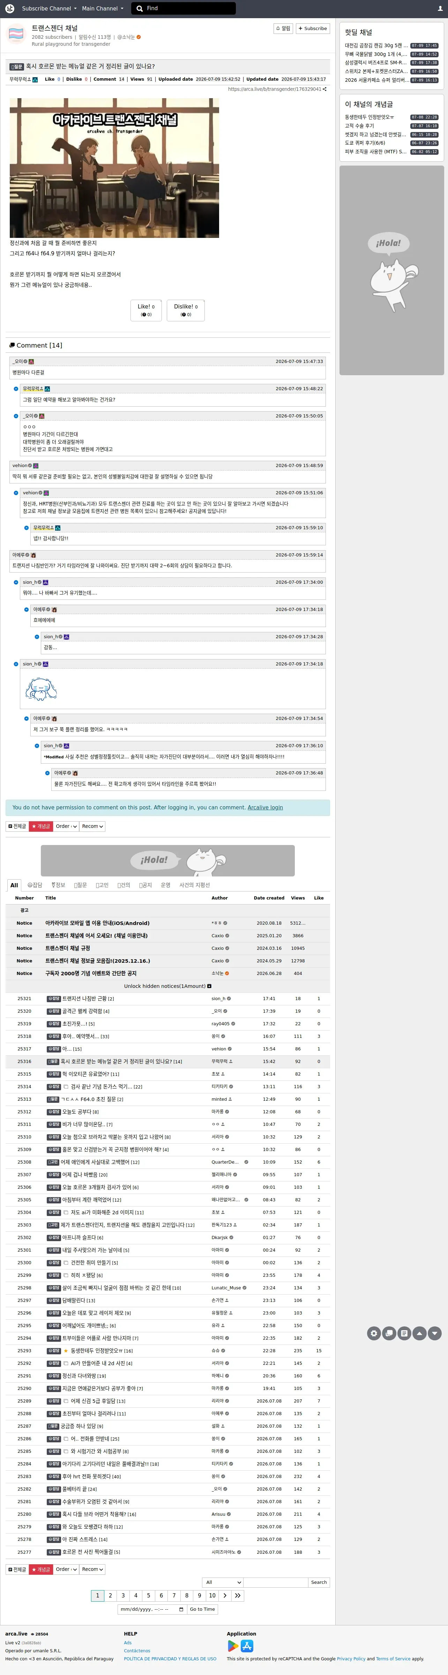448x1675 pixels.
Task: Click the floating post list icon
Action: pos(404,1333)
